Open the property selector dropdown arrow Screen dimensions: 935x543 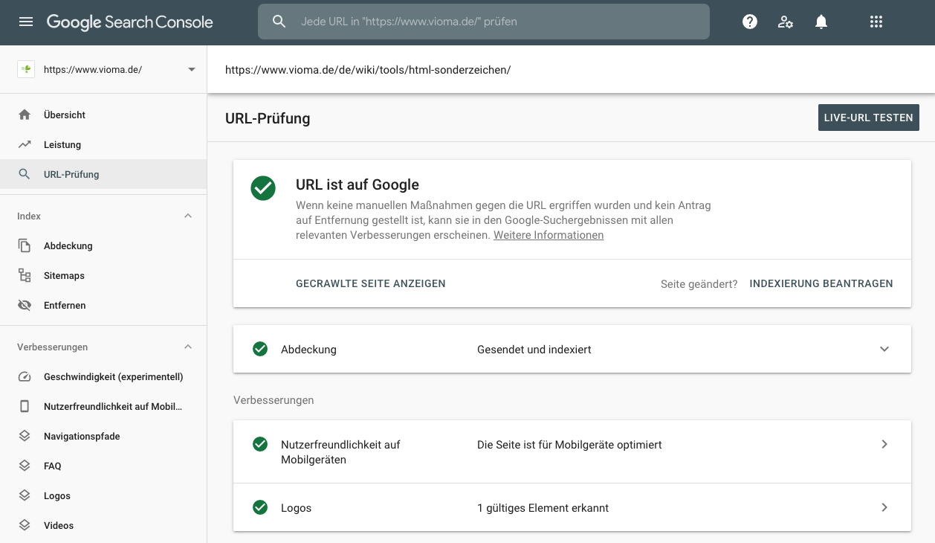point(192,69)
